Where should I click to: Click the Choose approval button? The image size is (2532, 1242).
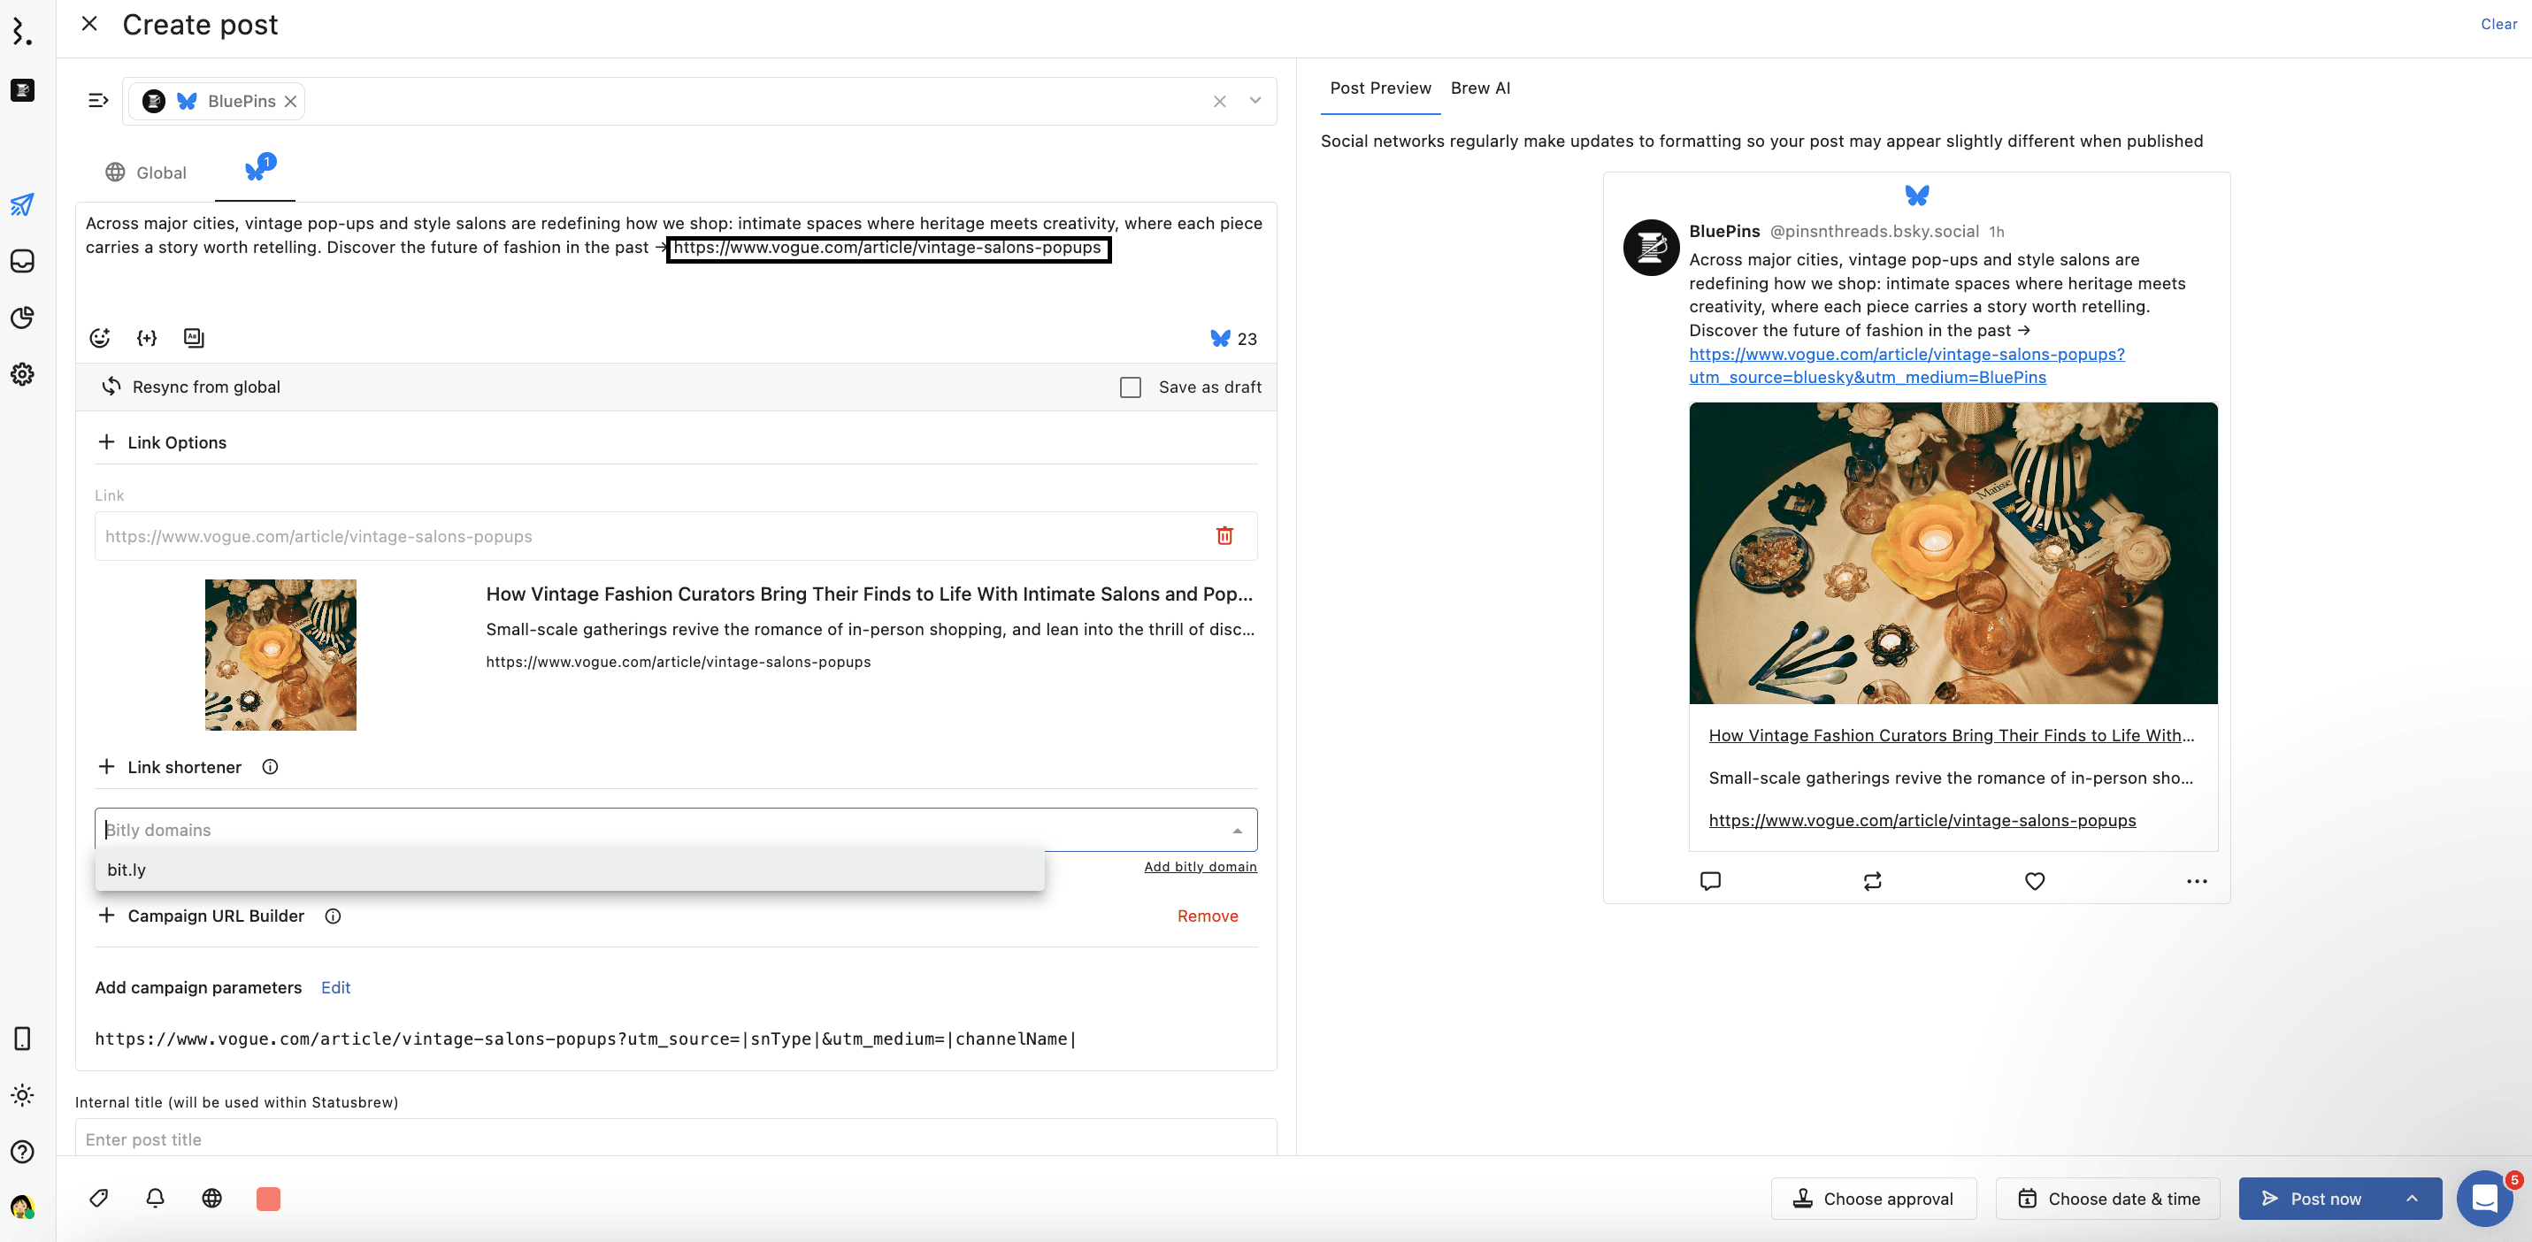[1873, 1198]
